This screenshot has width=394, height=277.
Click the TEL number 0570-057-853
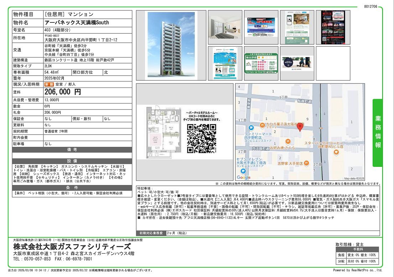point(36,259)
